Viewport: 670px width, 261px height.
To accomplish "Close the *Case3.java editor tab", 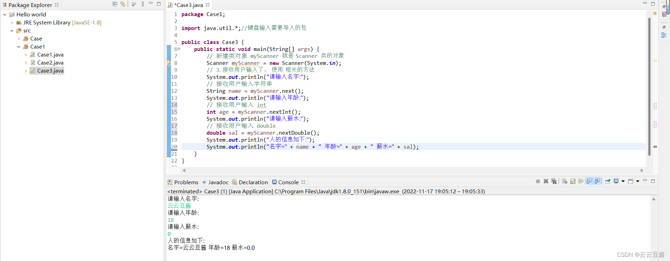I will point(208,5).
